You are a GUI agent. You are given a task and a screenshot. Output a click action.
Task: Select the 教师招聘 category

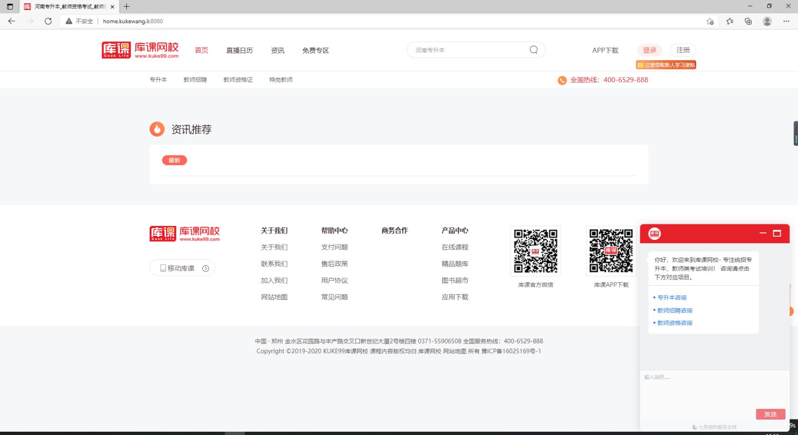[x=195, y=80]
